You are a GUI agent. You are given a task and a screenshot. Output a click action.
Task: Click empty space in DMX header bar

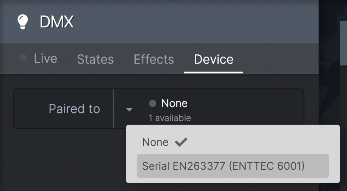click(195, 22)
